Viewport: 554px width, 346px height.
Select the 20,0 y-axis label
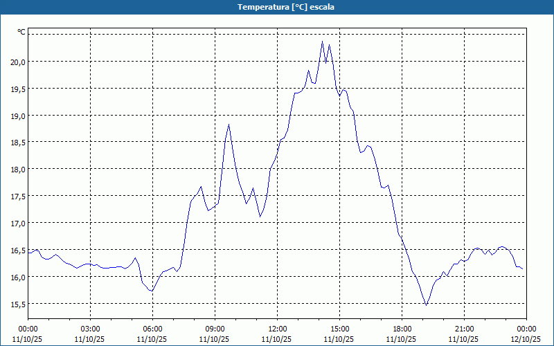tap(17, 62)
